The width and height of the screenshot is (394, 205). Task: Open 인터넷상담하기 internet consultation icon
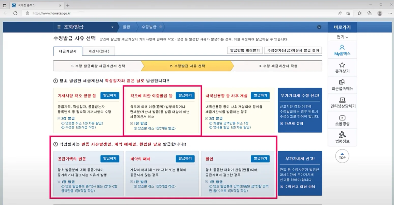[342, 100]
